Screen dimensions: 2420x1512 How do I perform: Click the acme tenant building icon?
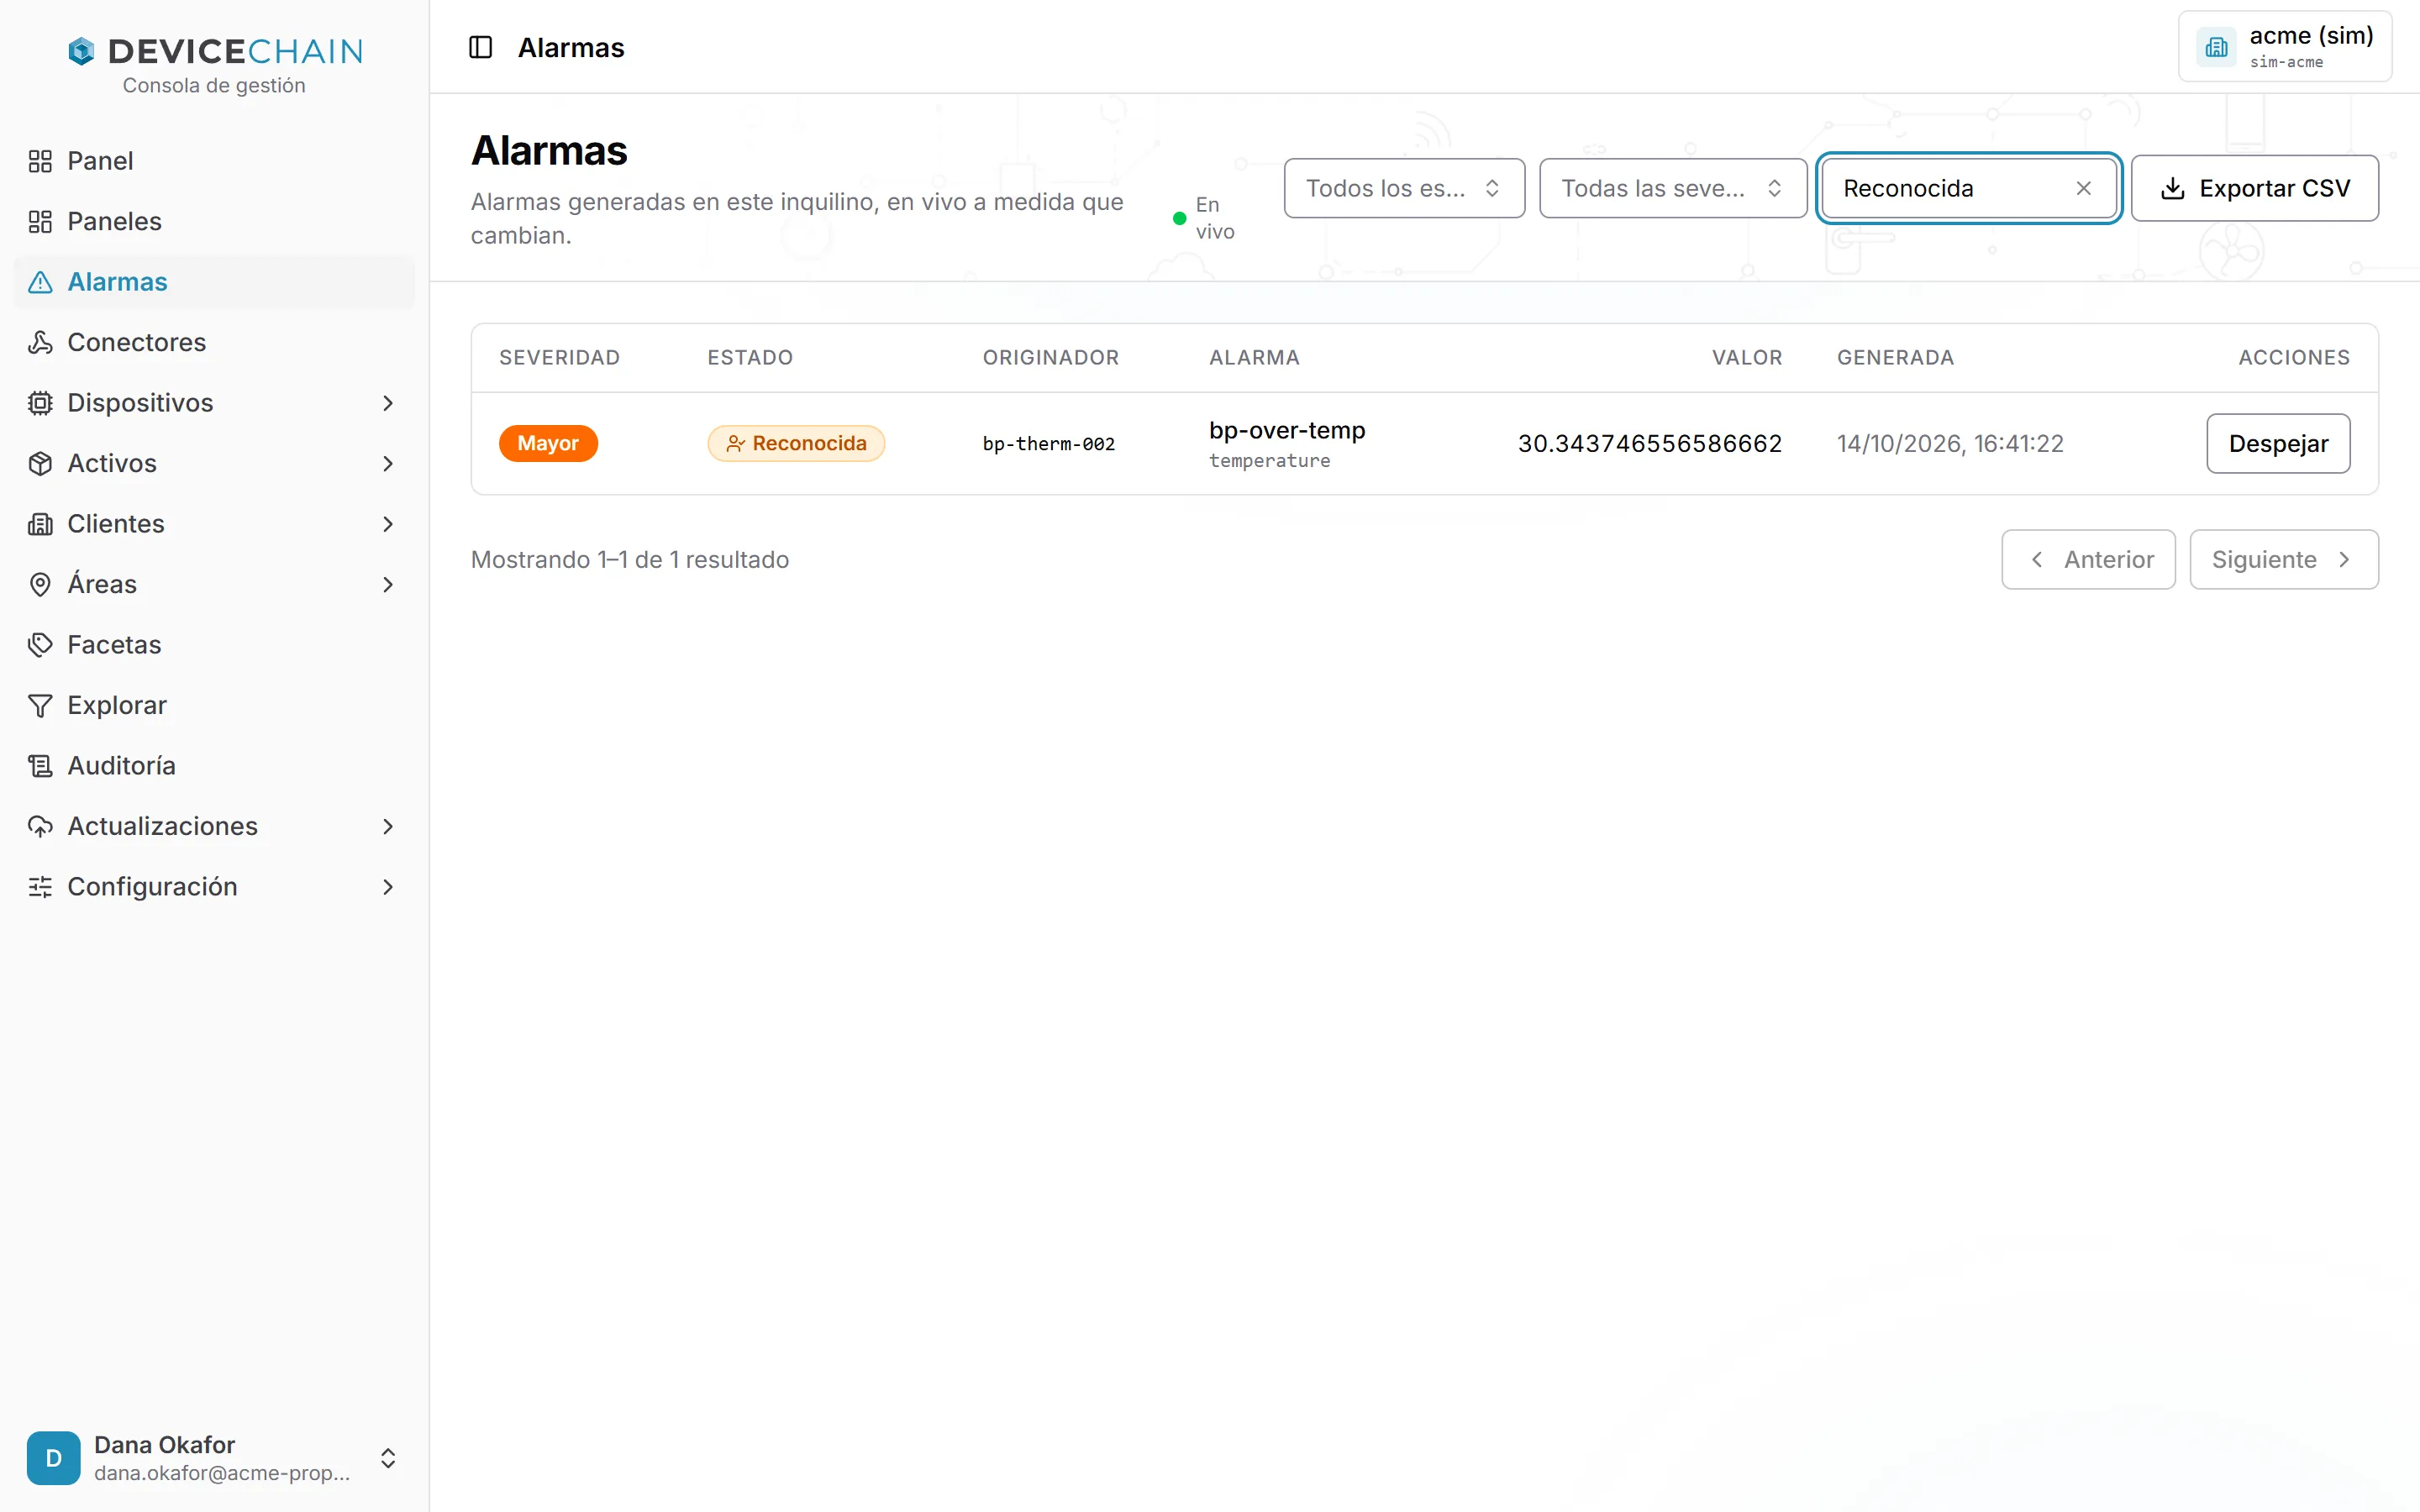pos(2217,47)
